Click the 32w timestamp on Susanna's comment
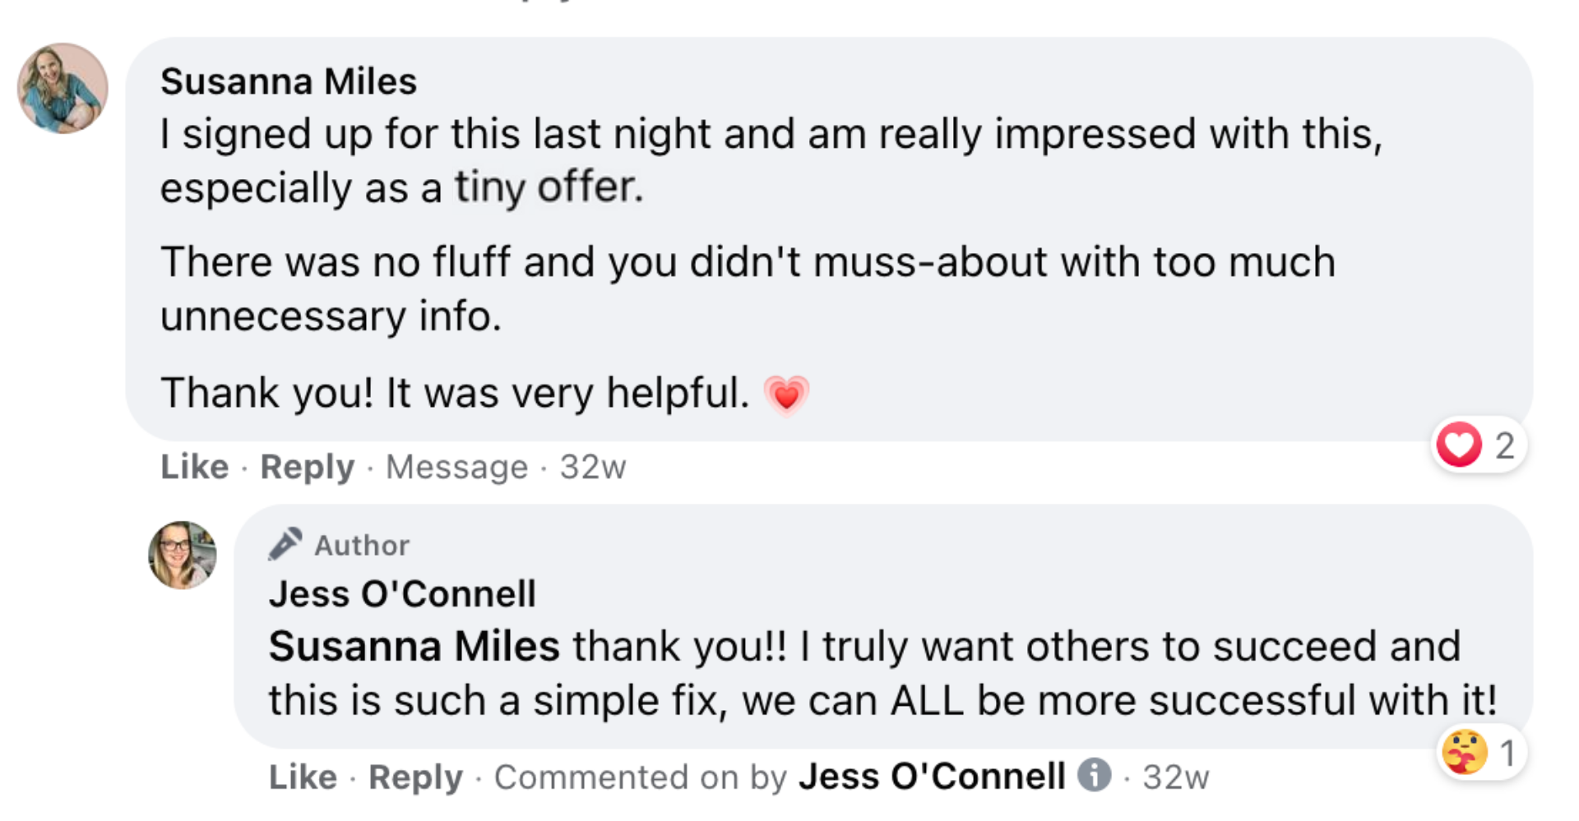 [592, 467]
